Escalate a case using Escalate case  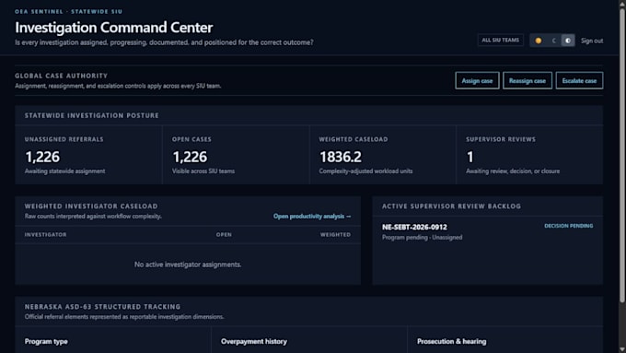(579, 81)
